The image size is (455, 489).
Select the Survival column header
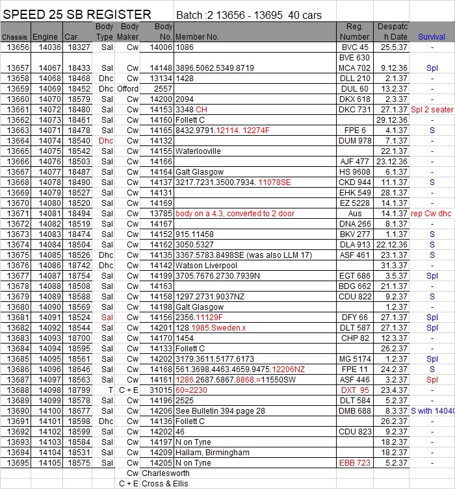(x=432, y=37)
